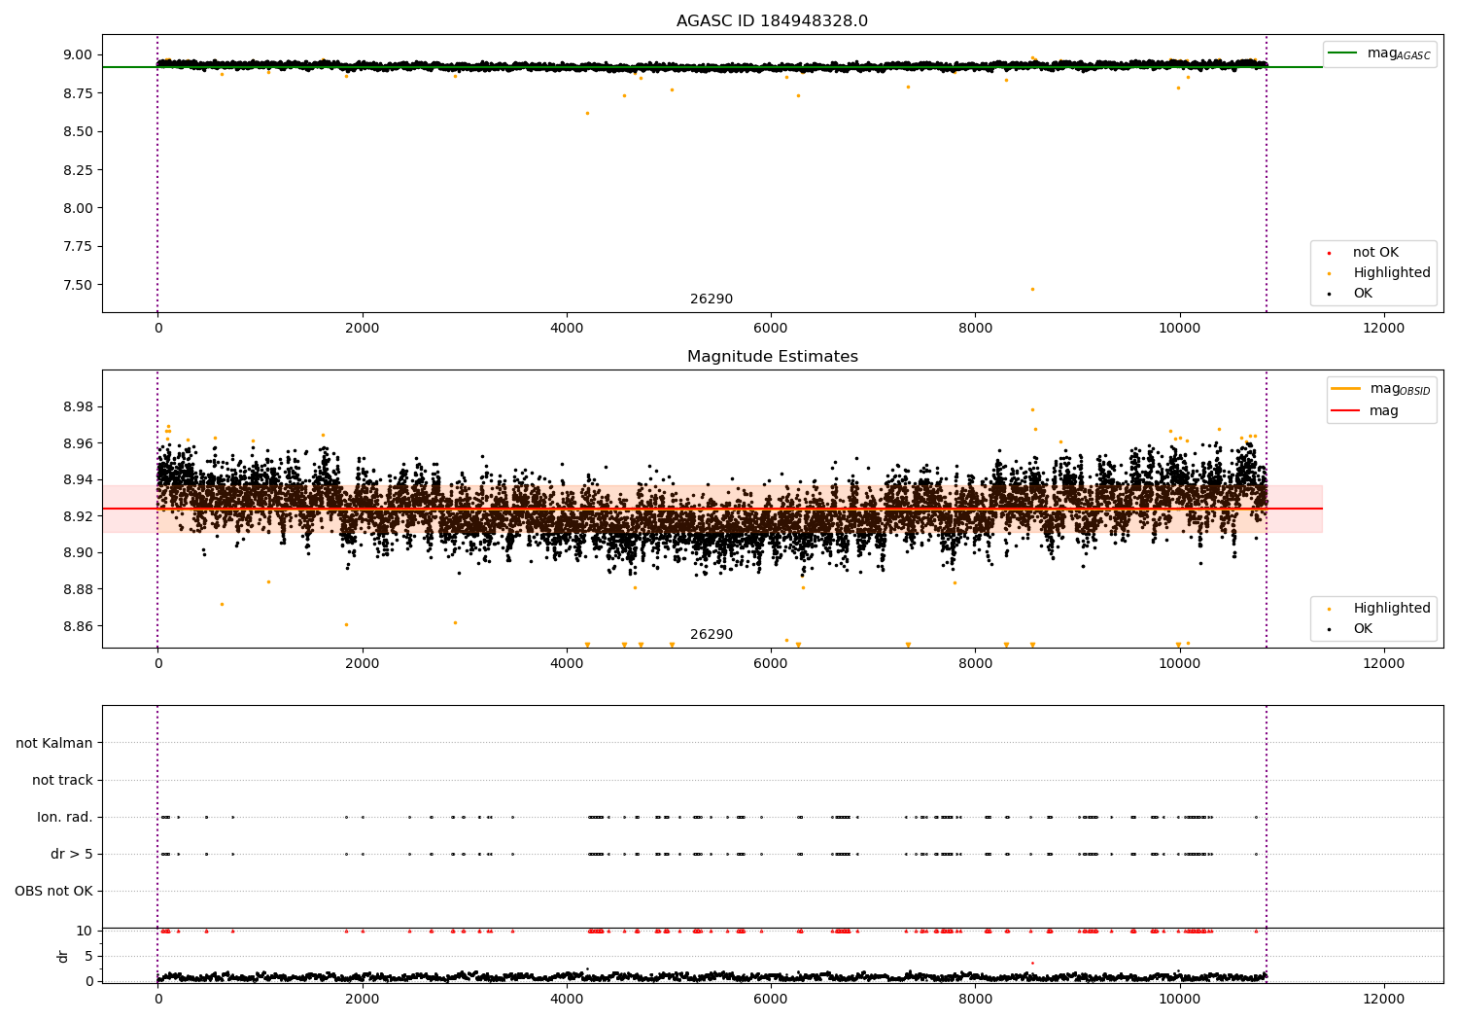Image resolution: width=1458 pixels, height=1021 pixels.
Task: Click the 'OBS not OK' row label
Action: 53,892
